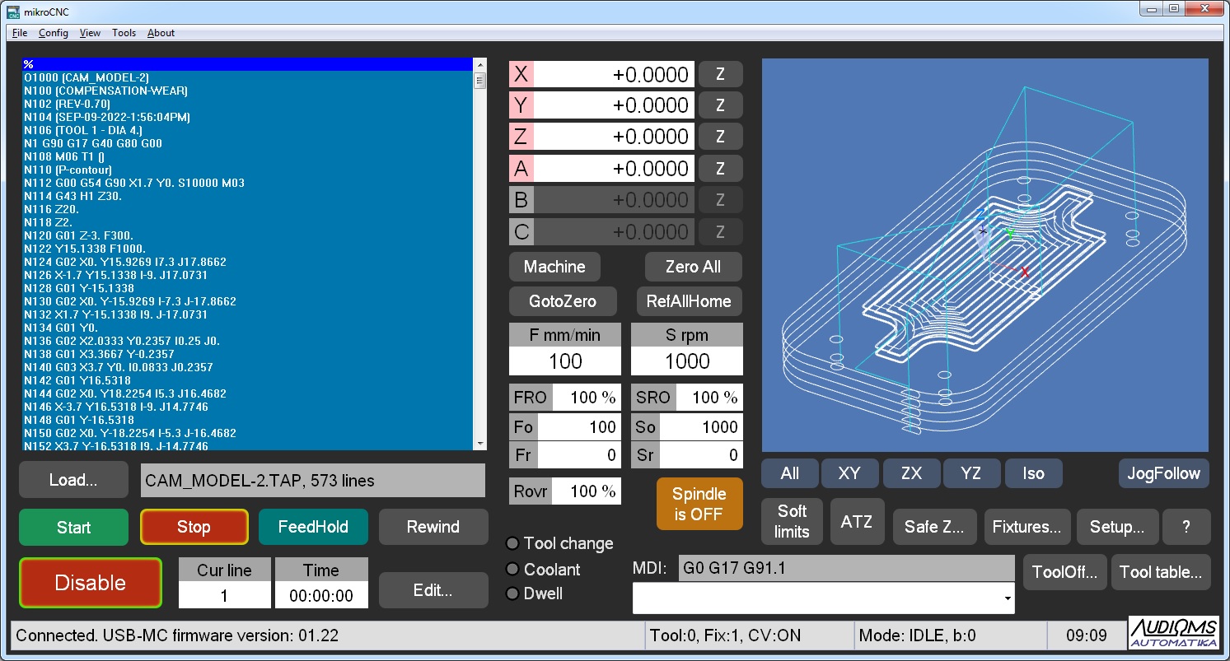Screen dimensions: 1230x661
Task: Click the ATZ button
Action: click(857, 521)
